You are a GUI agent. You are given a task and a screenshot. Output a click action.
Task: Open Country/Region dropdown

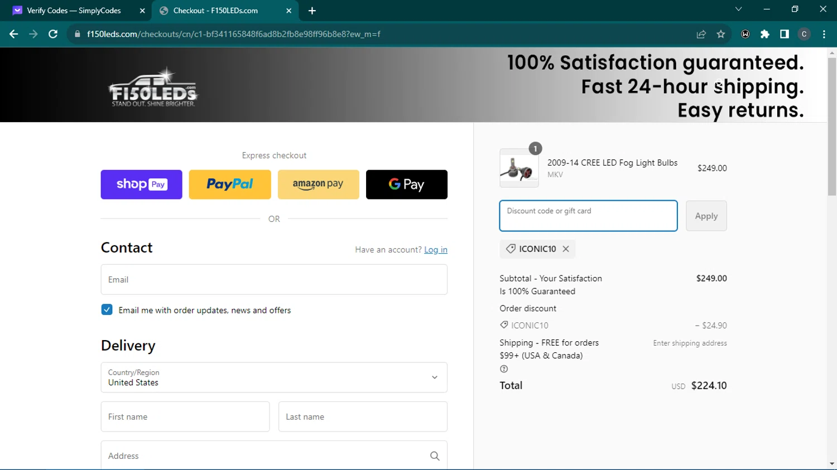coord(274,377)
